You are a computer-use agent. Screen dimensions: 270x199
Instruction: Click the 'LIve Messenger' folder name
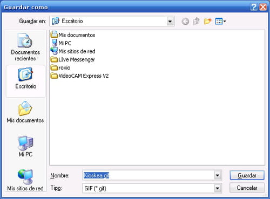tap(77, 59)
